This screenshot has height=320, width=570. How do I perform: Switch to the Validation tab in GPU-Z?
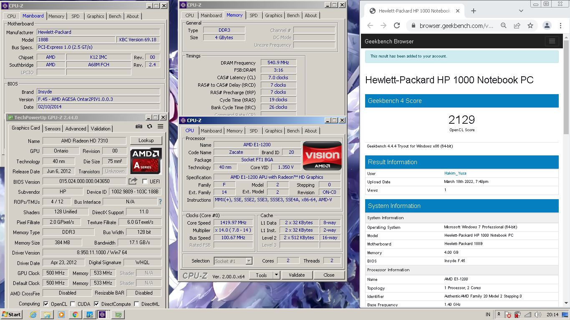(101, 129)
